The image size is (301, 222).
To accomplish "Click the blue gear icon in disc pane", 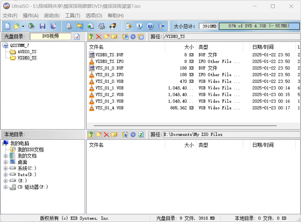I will point(133,37).
